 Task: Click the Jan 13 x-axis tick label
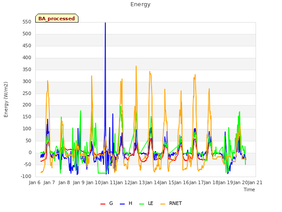pyautogui.click(x=137, y=182)
